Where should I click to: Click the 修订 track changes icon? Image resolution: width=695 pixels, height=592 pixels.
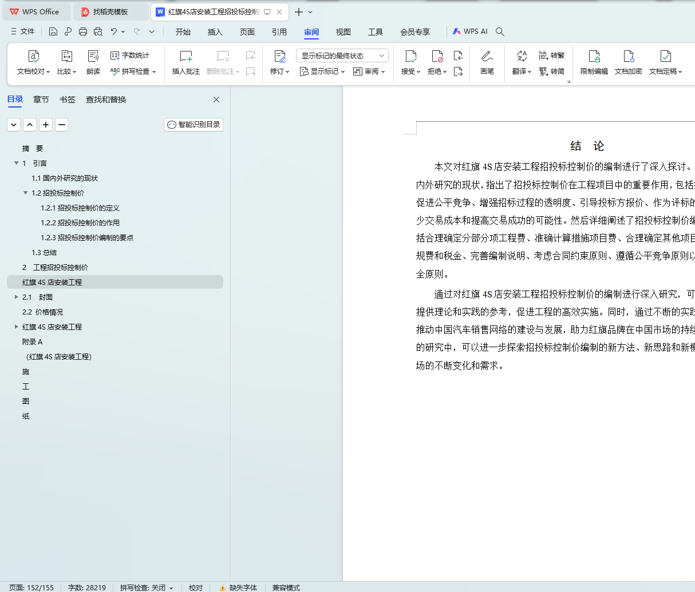pyautogui.click(x=279, y=56)
